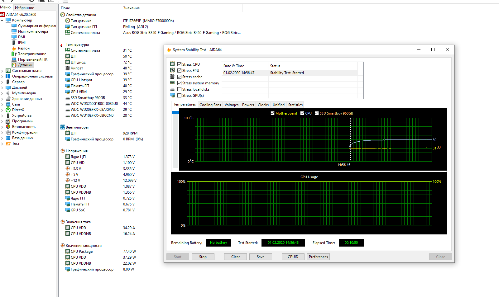Expand the Дисплей tree node

(x=2, y=87)
